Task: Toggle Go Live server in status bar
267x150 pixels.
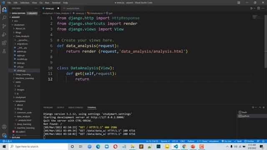Action: 226,141
